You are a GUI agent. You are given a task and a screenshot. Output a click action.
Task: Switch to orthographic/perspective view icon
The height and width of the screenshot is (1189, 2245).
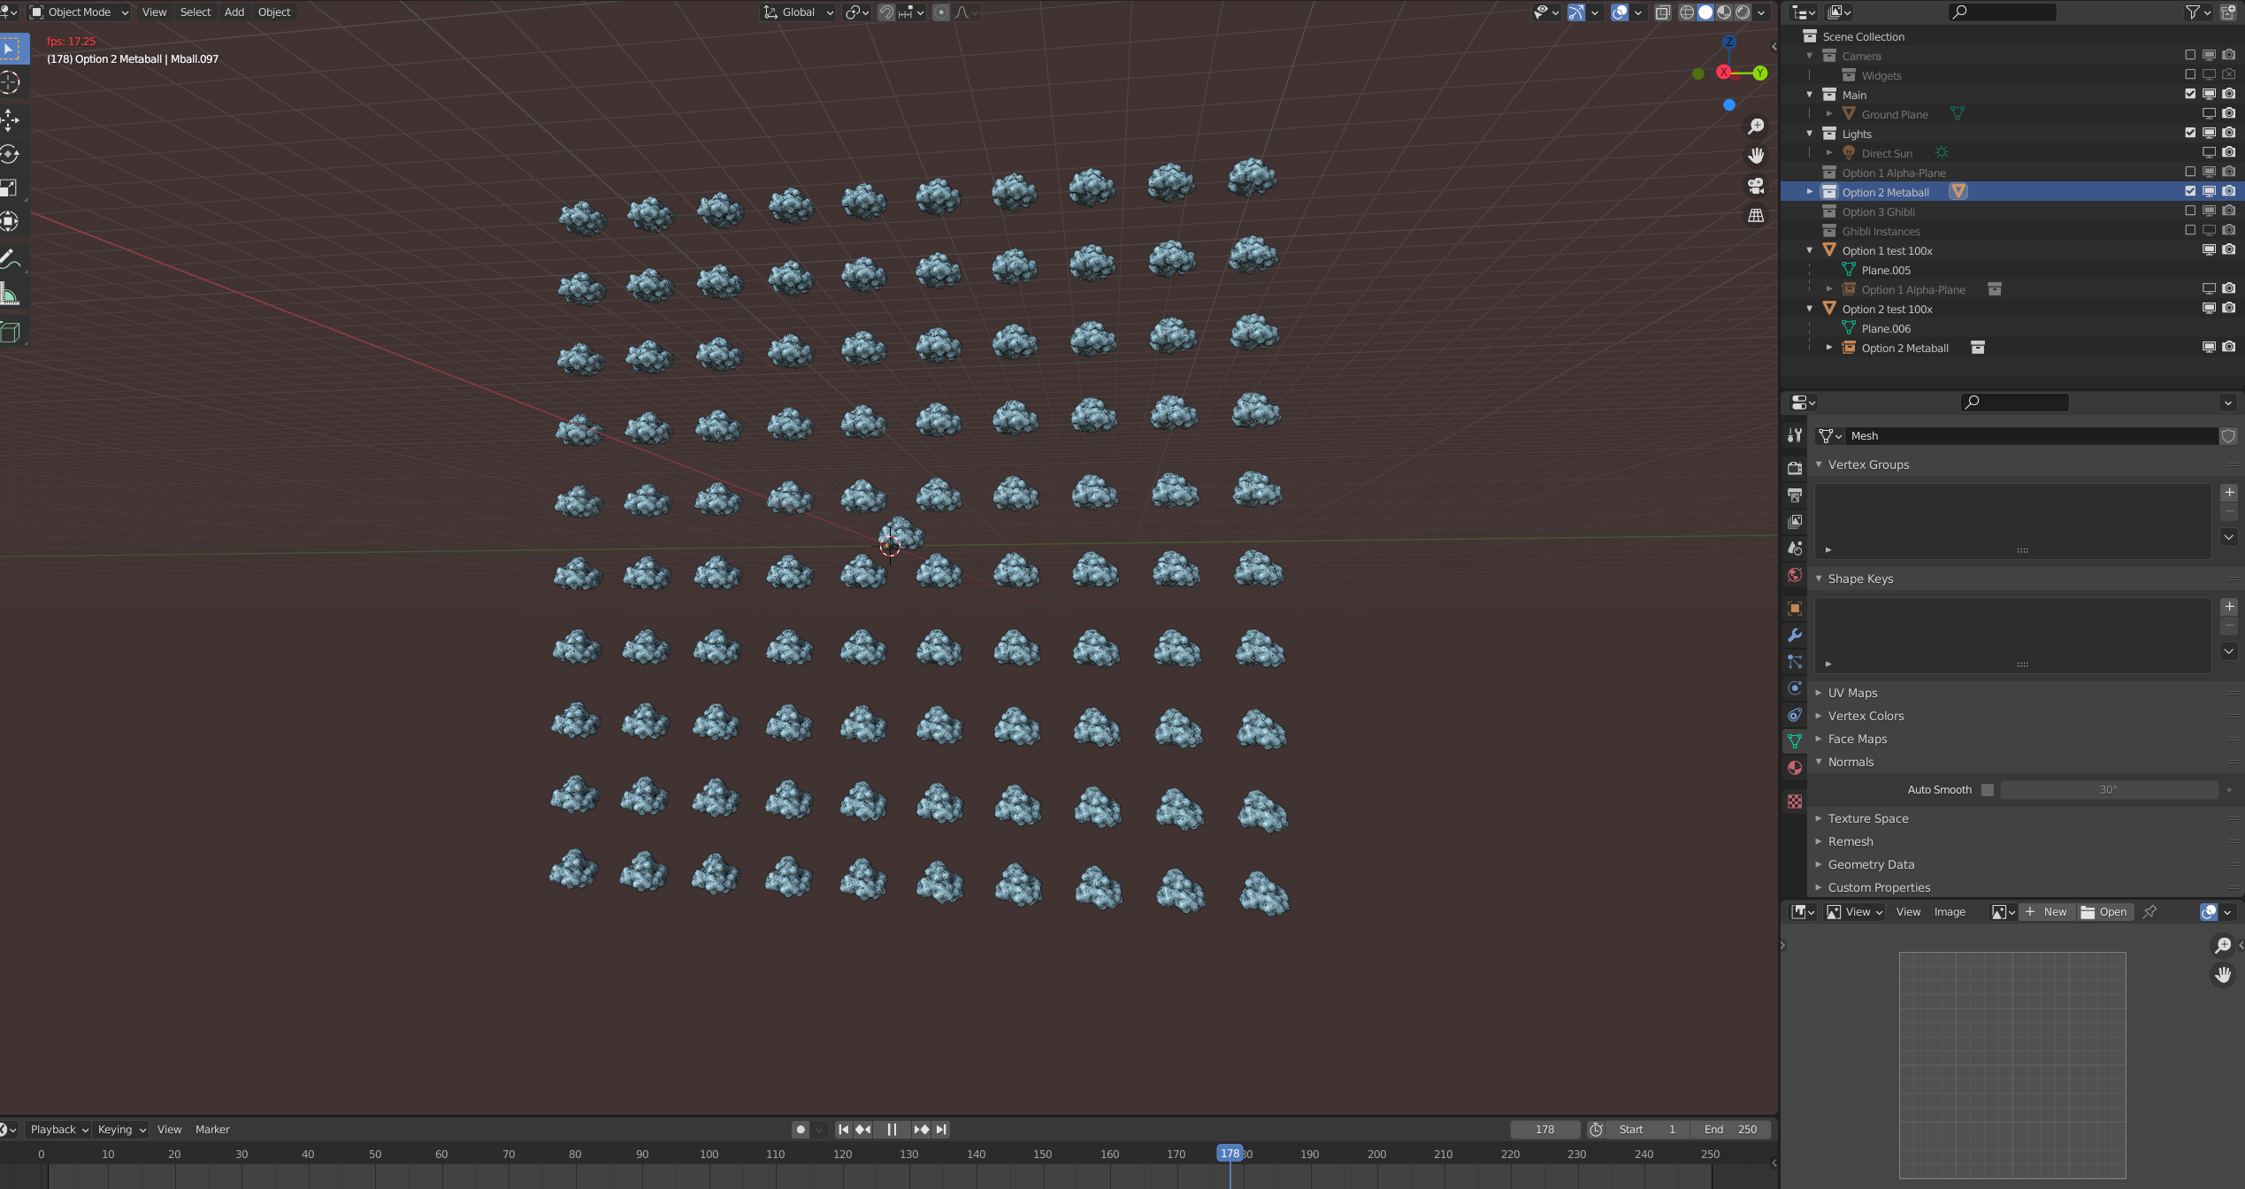click(1756, 216)
